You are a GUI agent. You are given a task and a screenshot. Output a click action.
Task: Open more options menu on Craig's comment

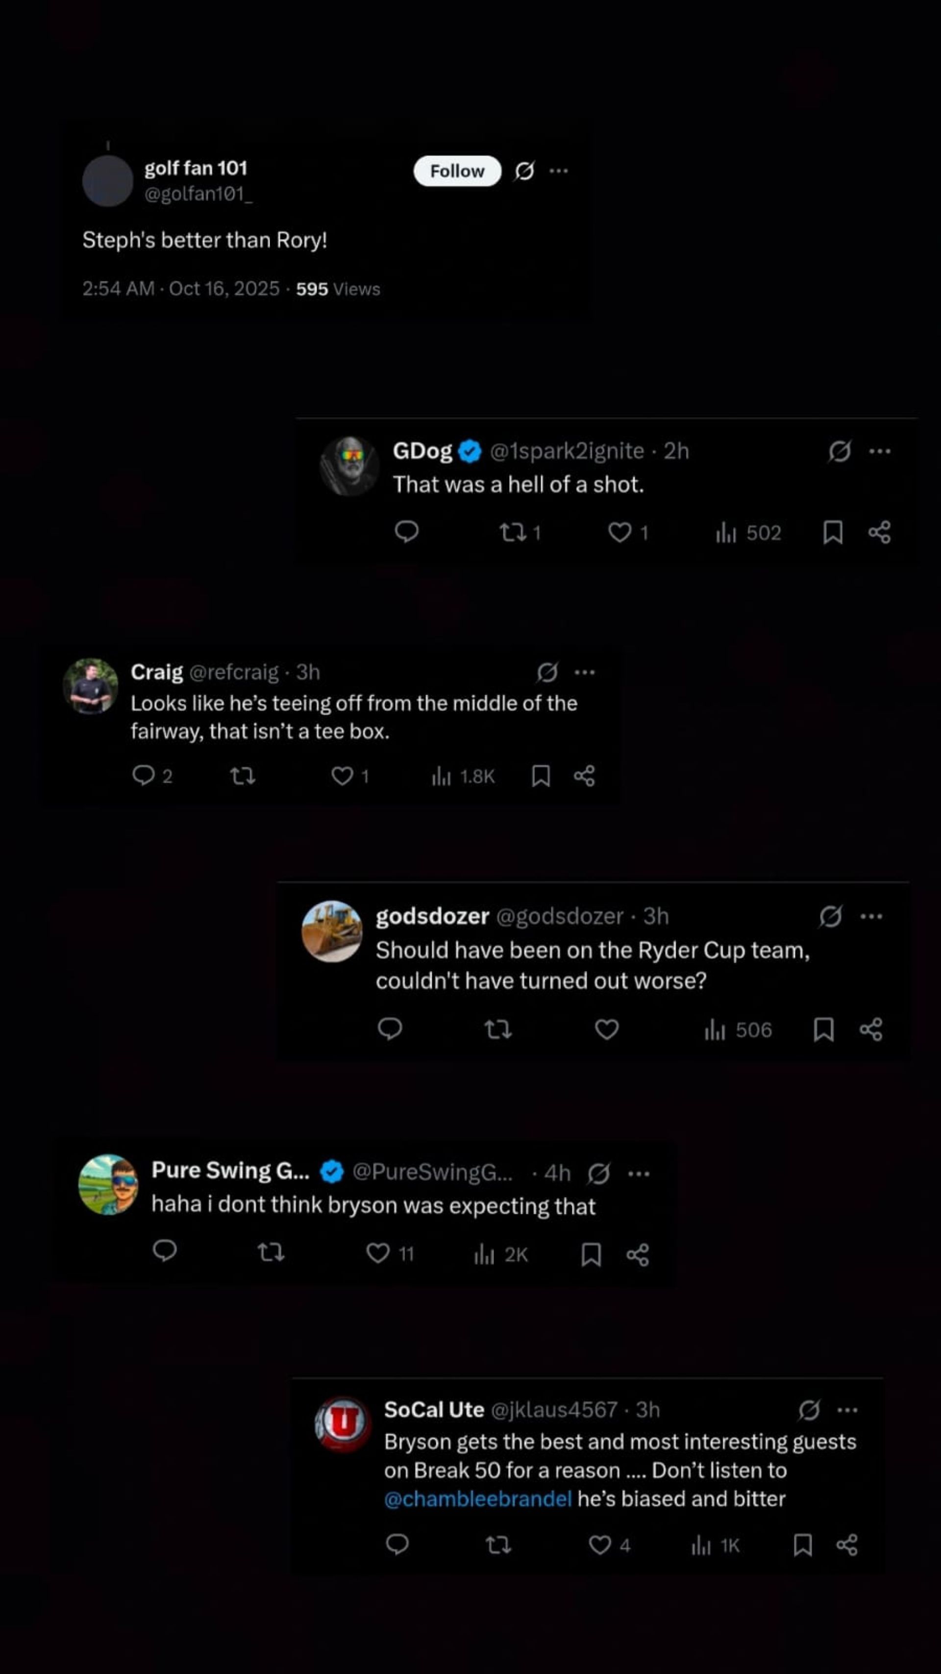584,672
